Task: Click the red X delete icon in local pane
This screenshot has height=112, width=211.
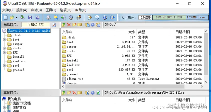Action: click(x=74, y=93)
